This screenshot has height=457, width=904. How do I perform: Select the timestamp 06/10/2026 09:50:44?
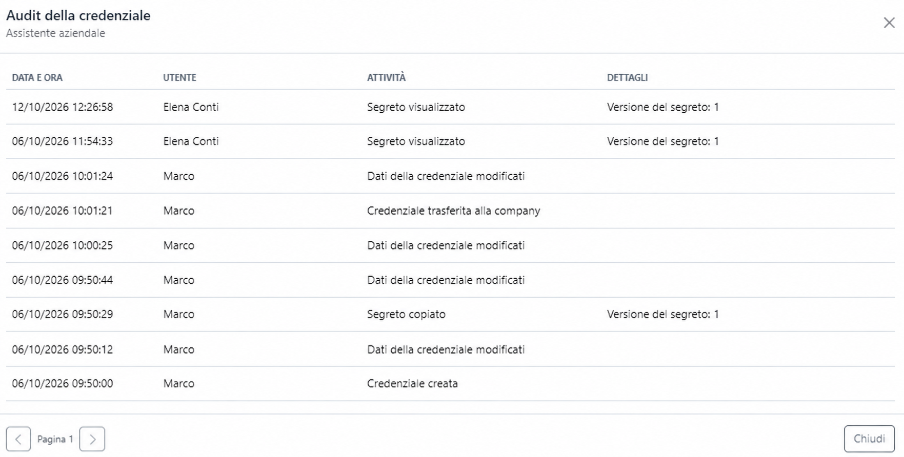point(63,280)
